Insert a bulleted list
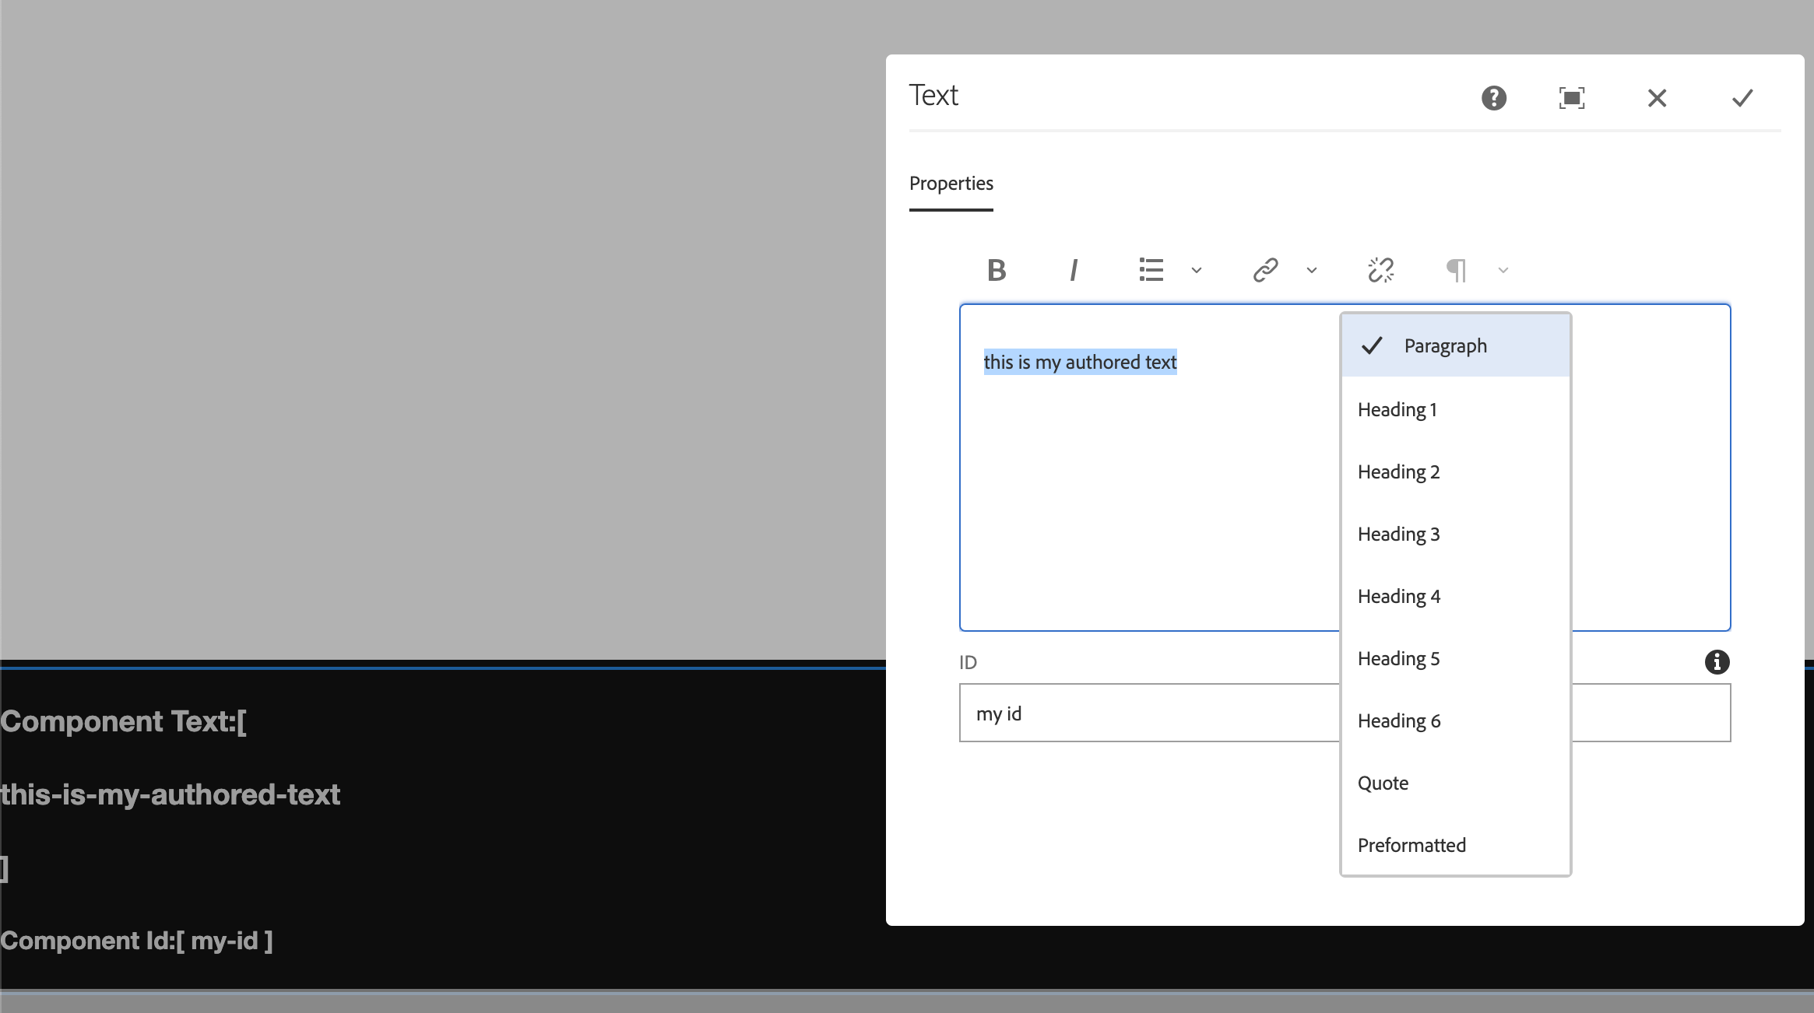The width and height of the screenshot is (1814, 1013). pyautogui.click(x=1151, y=270)
